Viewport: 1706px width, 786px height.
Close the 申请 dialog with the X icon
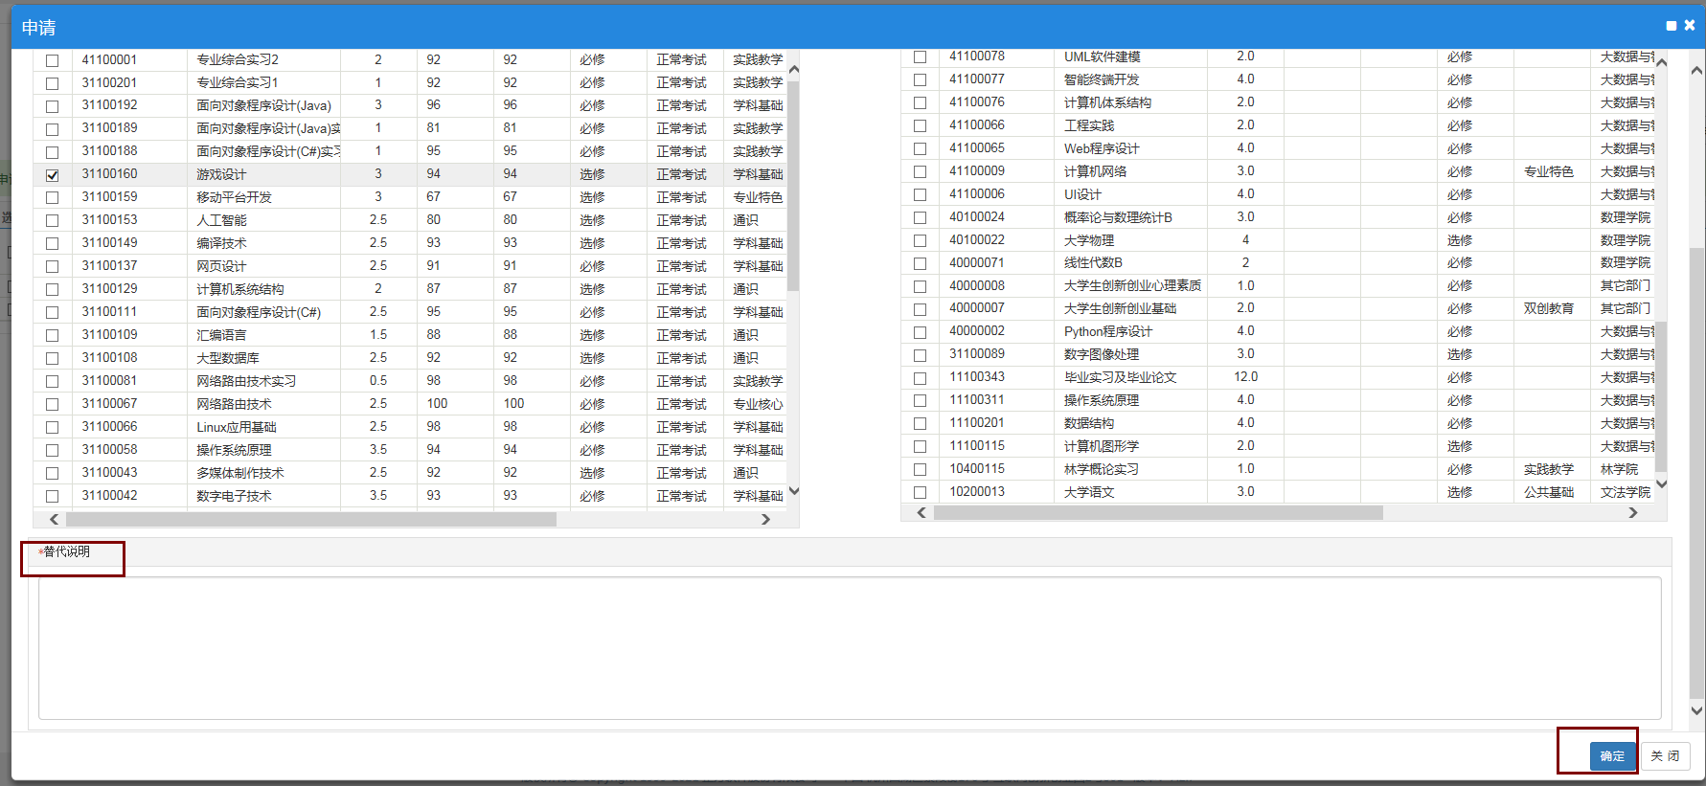[x=1689, y=26]
